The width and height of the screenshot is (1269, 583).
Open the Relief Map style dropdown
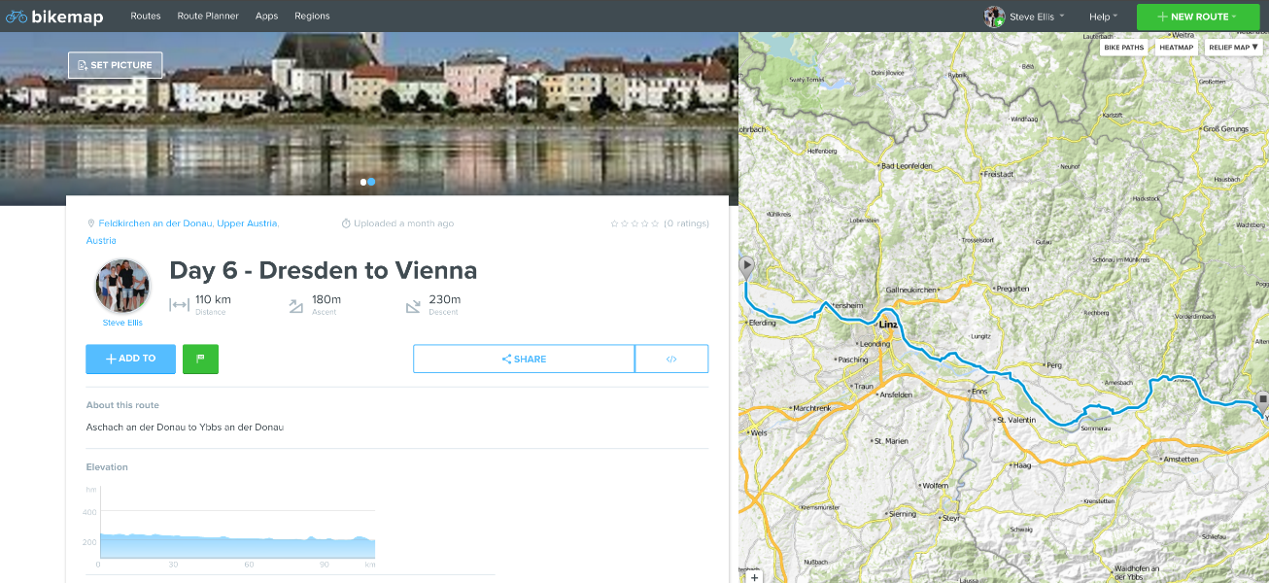coord(1233,47)
